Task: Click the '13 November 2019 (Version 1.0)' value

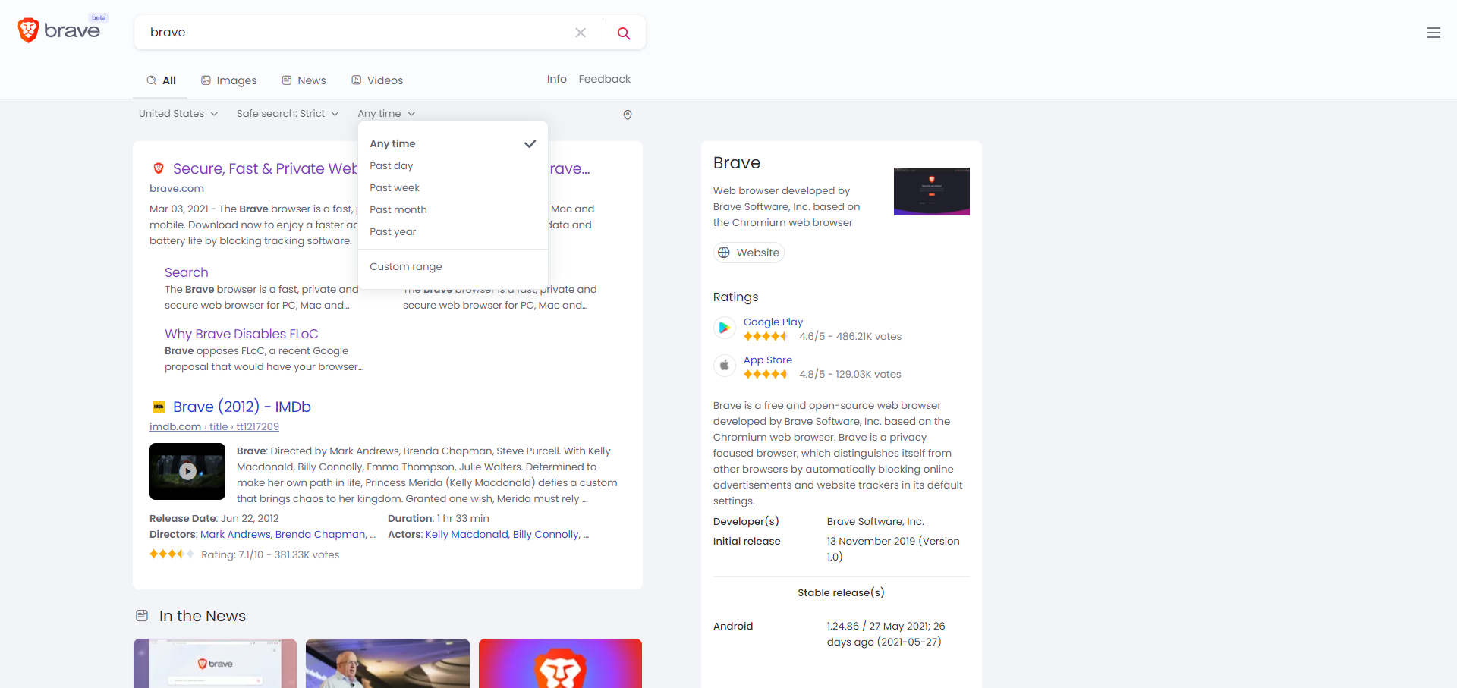Action: click(x=893, y=548)
